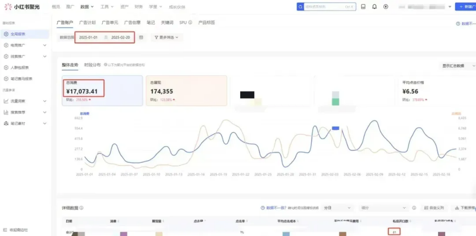Click the 人群包报表 sidebar icon
Viewport: 476px width, 236px height.
tap(6, 67)
